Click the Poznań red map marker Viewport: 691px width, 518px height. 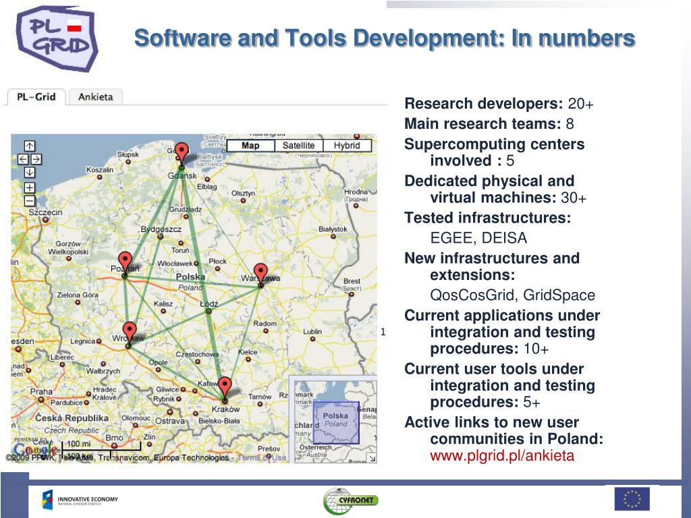[125, 262]
